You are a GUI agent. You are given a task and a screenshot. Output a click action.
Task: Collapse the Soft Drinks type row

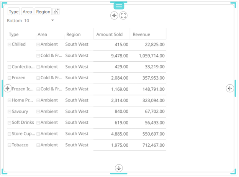pos(10,123)
